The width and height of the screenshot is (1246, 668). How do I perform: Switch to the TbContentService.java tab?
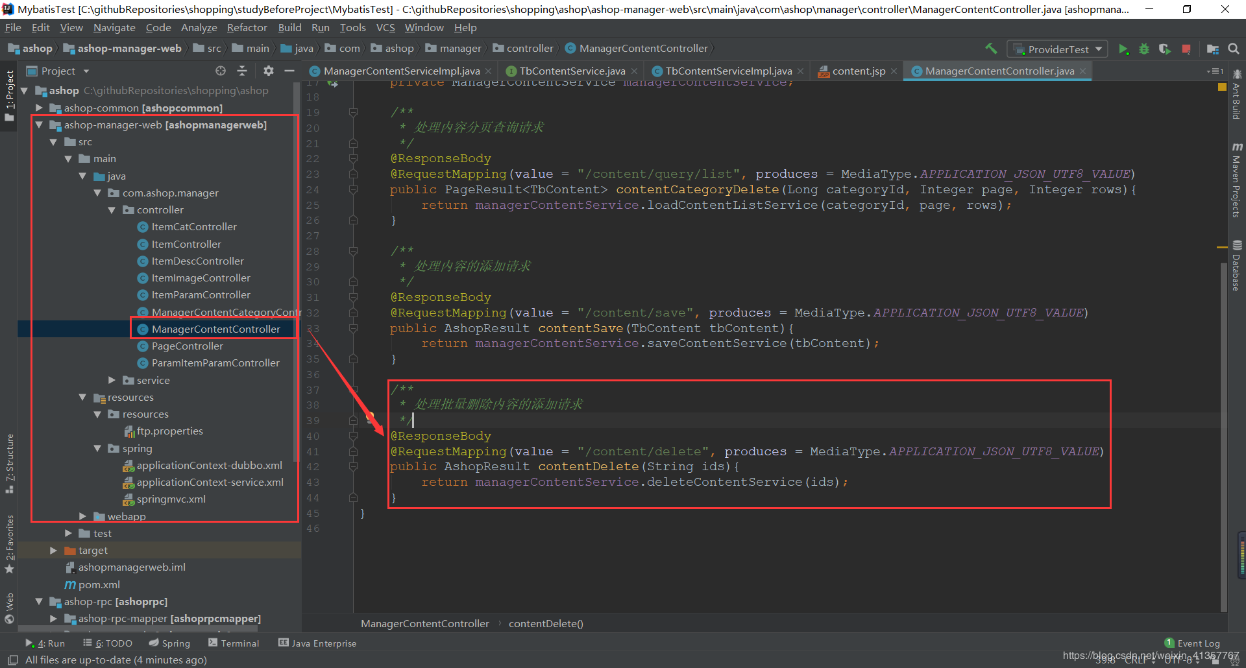[572, 71]
